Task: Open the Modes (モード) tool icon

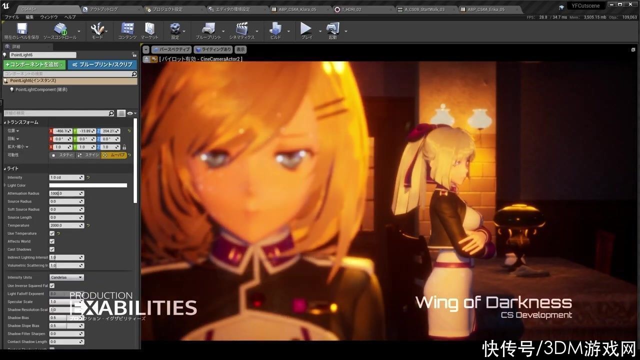Action: (97, 28)
